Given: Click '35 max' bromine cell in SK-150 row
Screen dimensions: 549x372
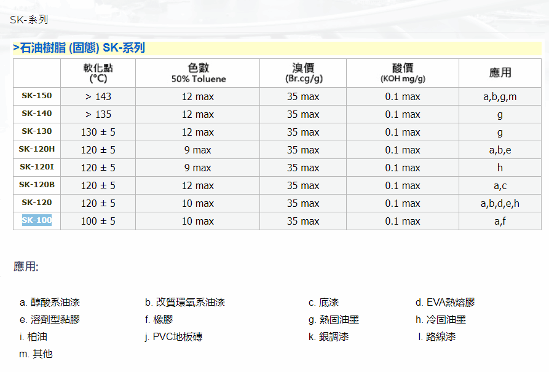Looking at the screenshot, I should coord(303,97).
